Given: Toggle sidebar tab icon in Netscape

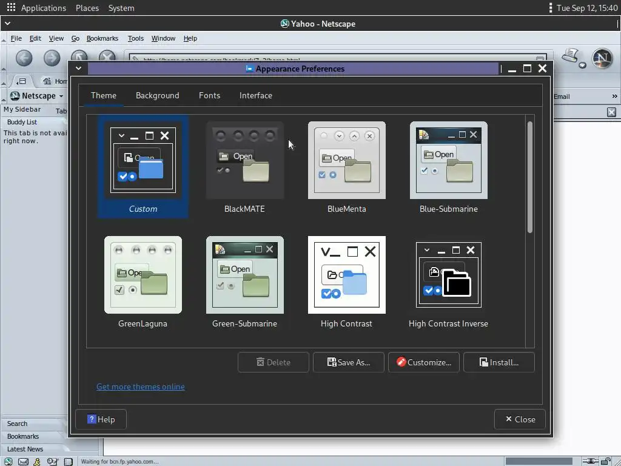Looking at the screenshot, I should coord(21,81).
